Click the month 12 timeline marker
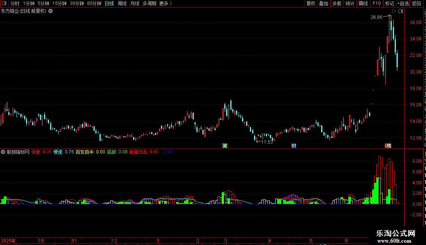The height and width of the screenshot is (245, 426). coord(114,240)
